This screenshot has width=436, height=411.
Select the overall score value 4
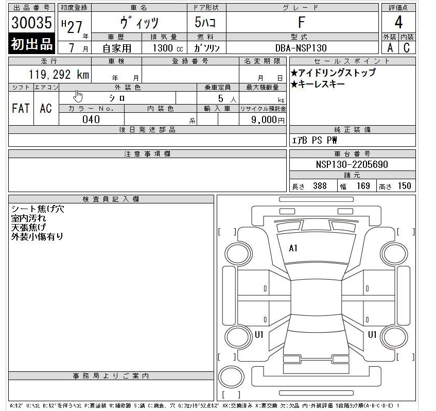pyautogui.click(x=398, y=23)
